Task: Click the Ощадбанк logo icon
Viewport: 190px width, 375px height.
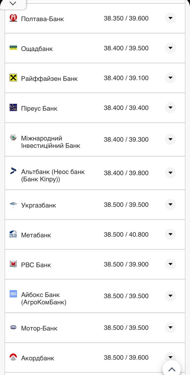Action: (x=13, y=48)
